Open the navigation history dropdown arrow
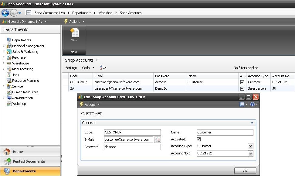Screen dimensions: 295x176 click(x=20, y=13)
